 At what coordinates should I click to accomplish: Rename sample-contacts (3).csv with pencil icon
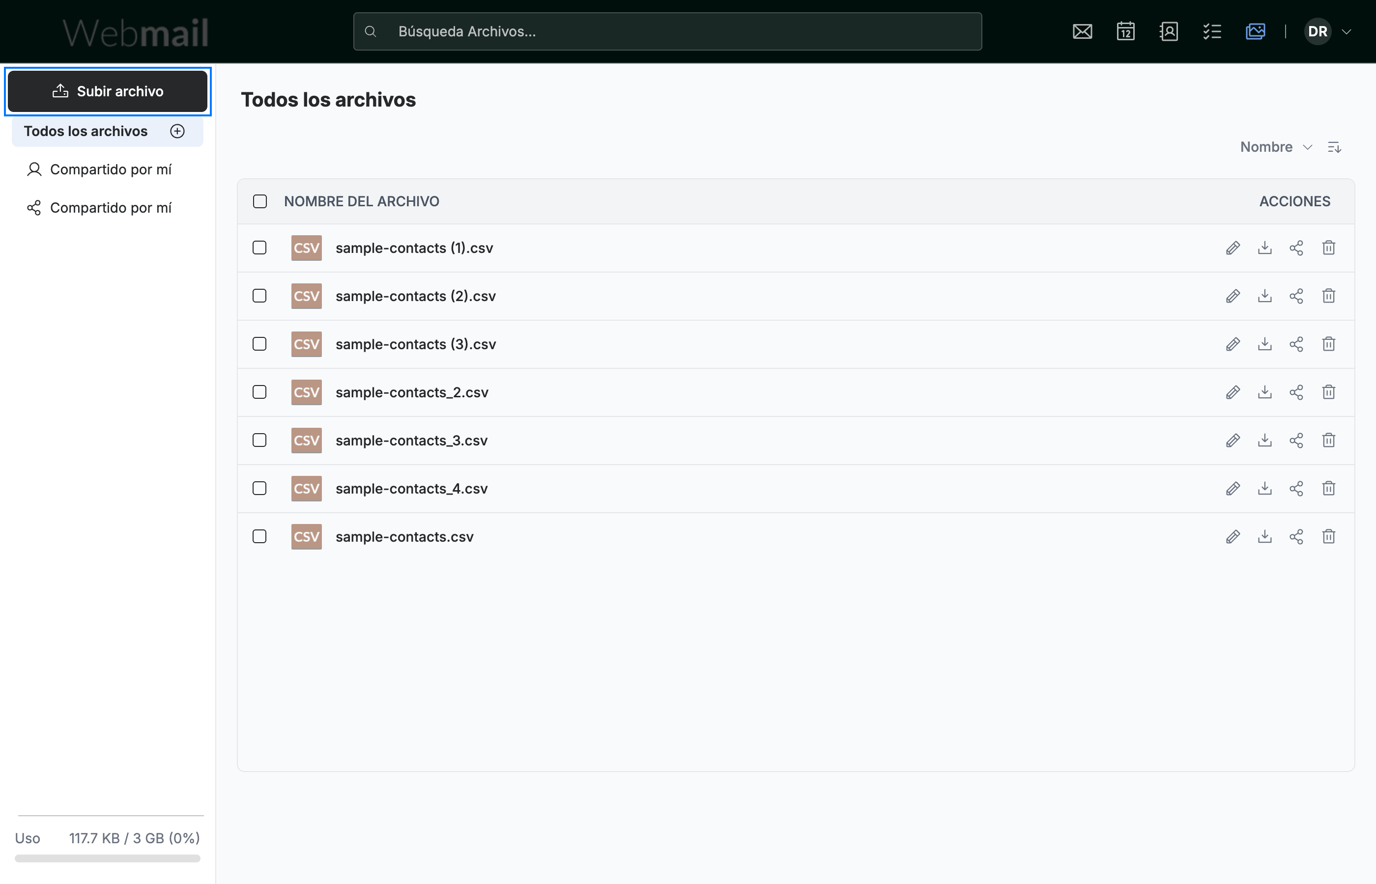coord(1233,344)
